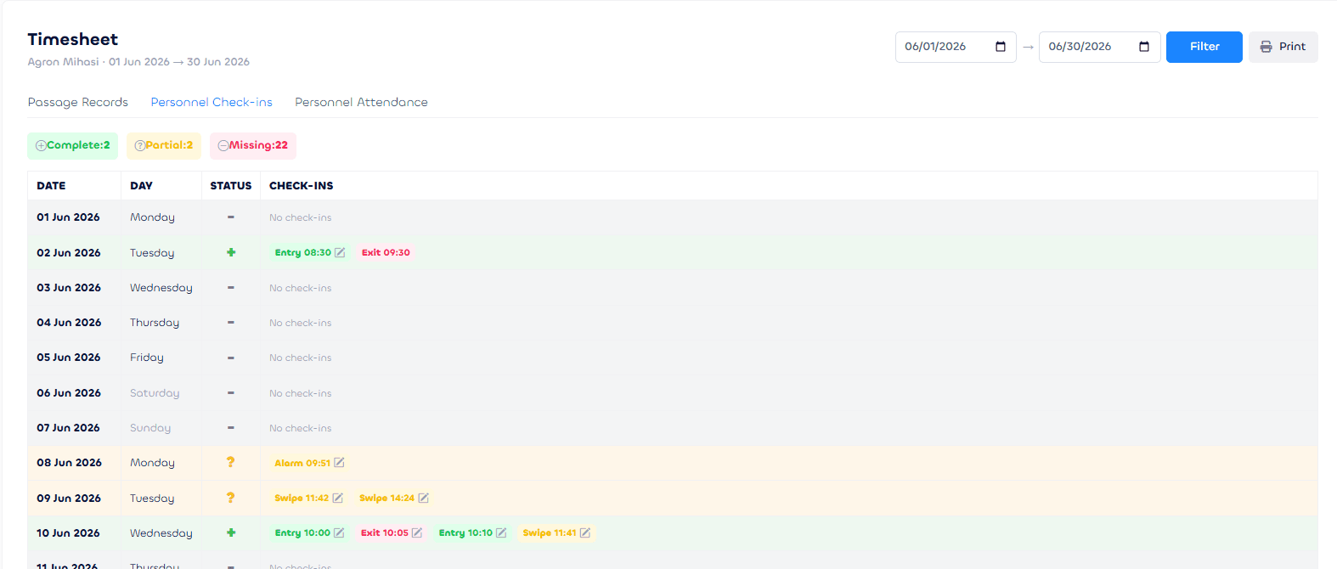Click Thursday in the 04 Jun row
The width and height of the screenshot is (1337, 569).
tap(155, 323)
